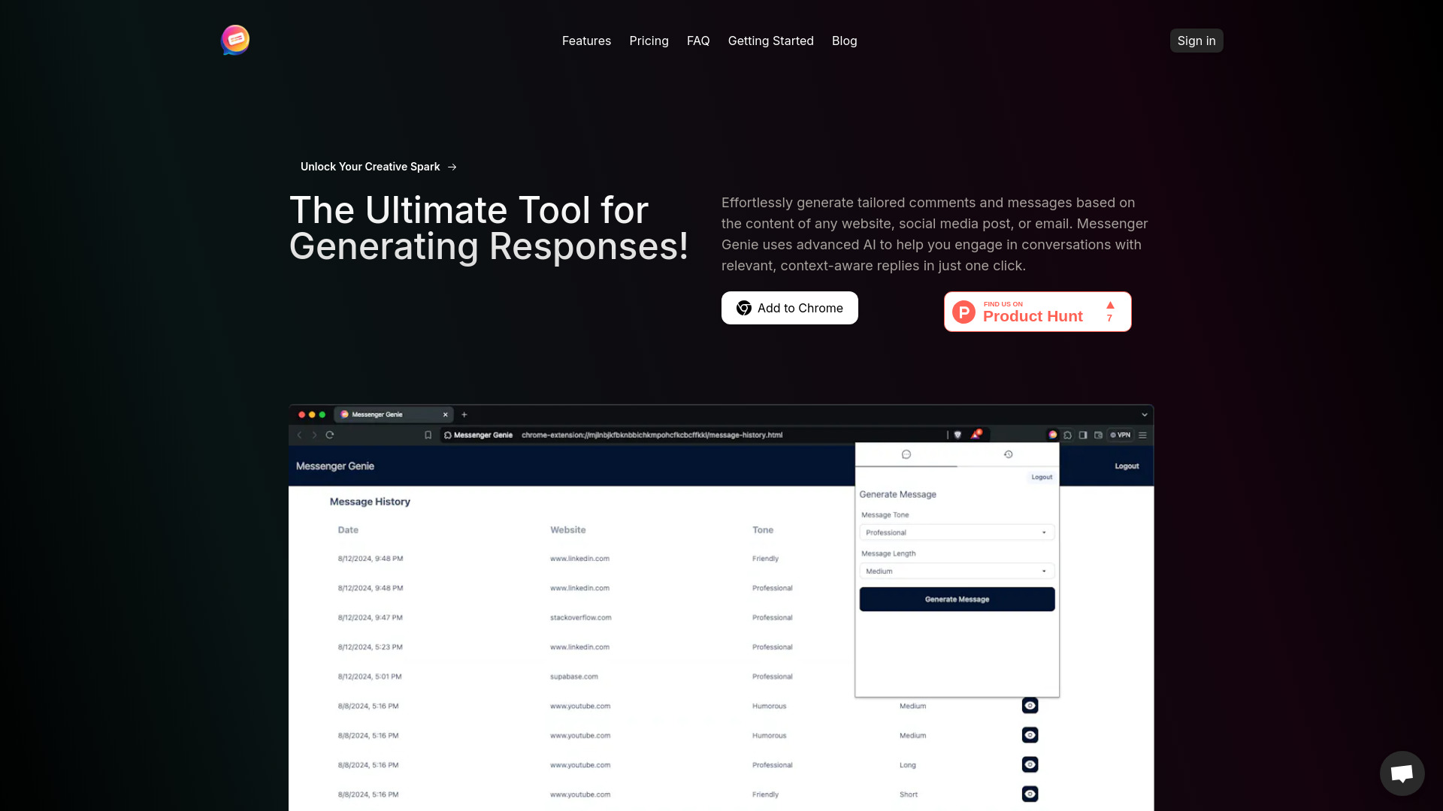Click the chat support widget icon

[1402, 773]
